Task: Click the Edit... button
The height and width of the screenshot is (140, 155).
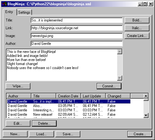Action: click(18, 124)
